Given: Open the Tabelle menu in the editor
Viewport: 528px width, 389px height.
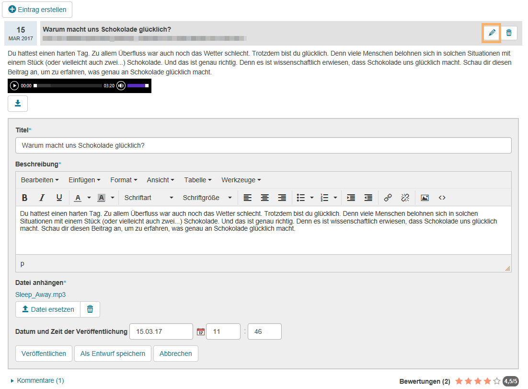Looking at the screenshot, I should (197, 180).
